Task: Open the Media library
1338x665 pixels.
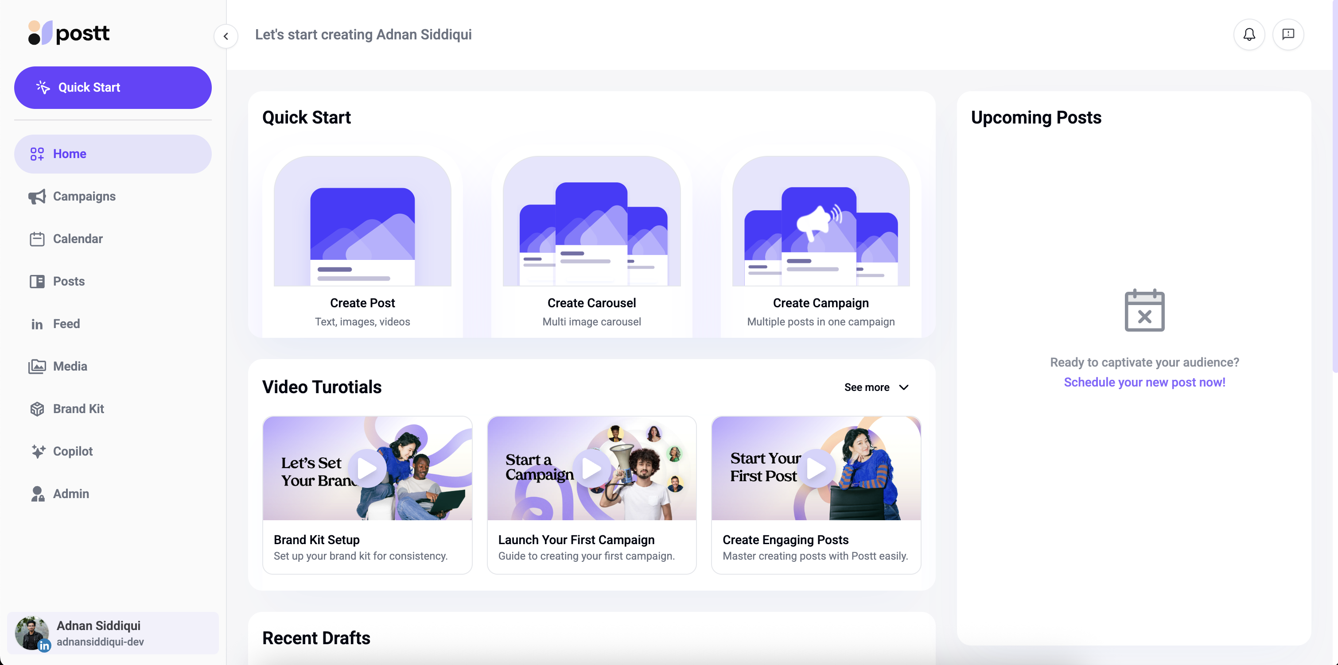Action: 113,367
